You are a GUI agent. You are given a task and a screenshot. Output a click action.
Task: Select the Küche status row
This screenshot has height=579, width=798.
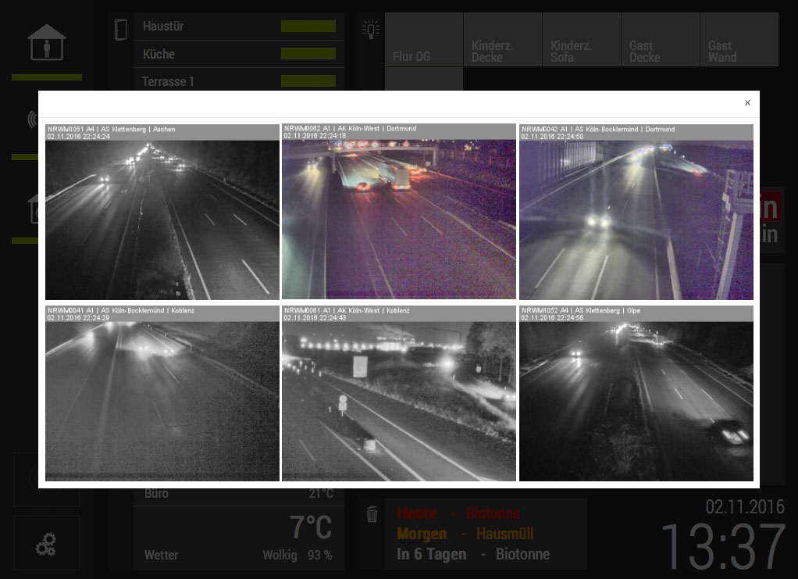tap(239, 54)
